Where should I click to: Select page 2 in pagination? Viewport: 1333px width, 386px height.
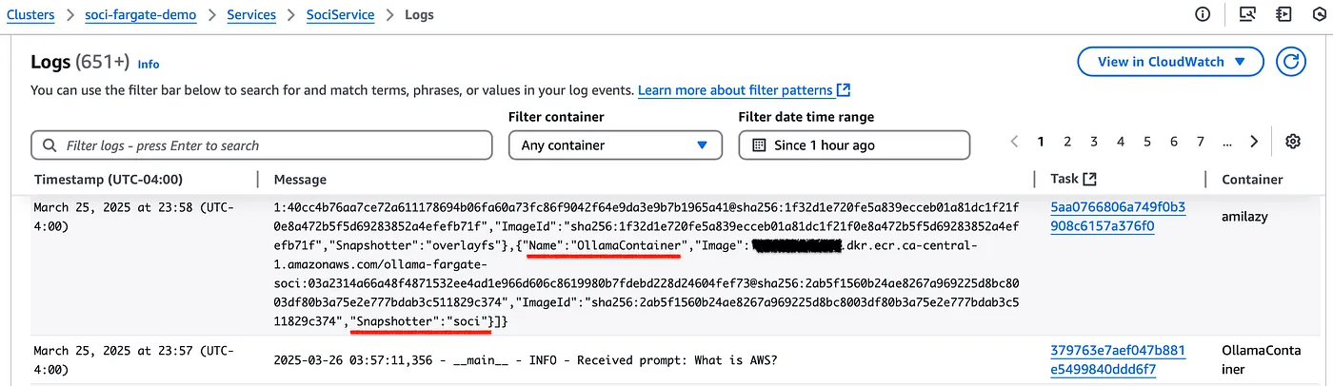[x=1067, y=142]
